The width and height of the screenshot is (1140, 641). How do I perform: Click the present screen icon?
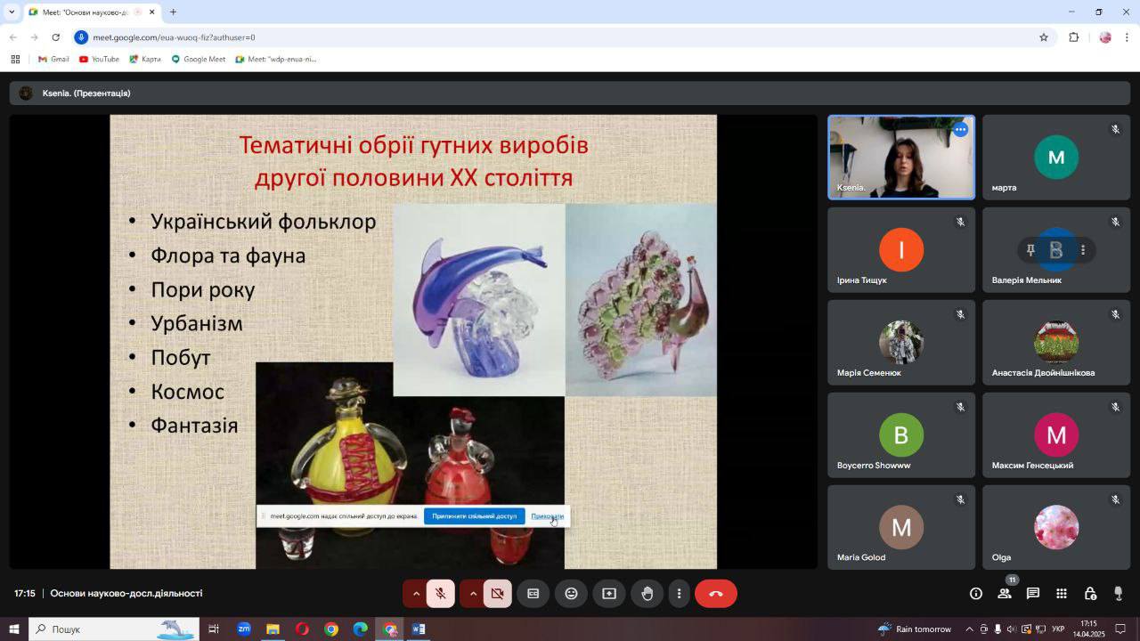coord(609,594)
